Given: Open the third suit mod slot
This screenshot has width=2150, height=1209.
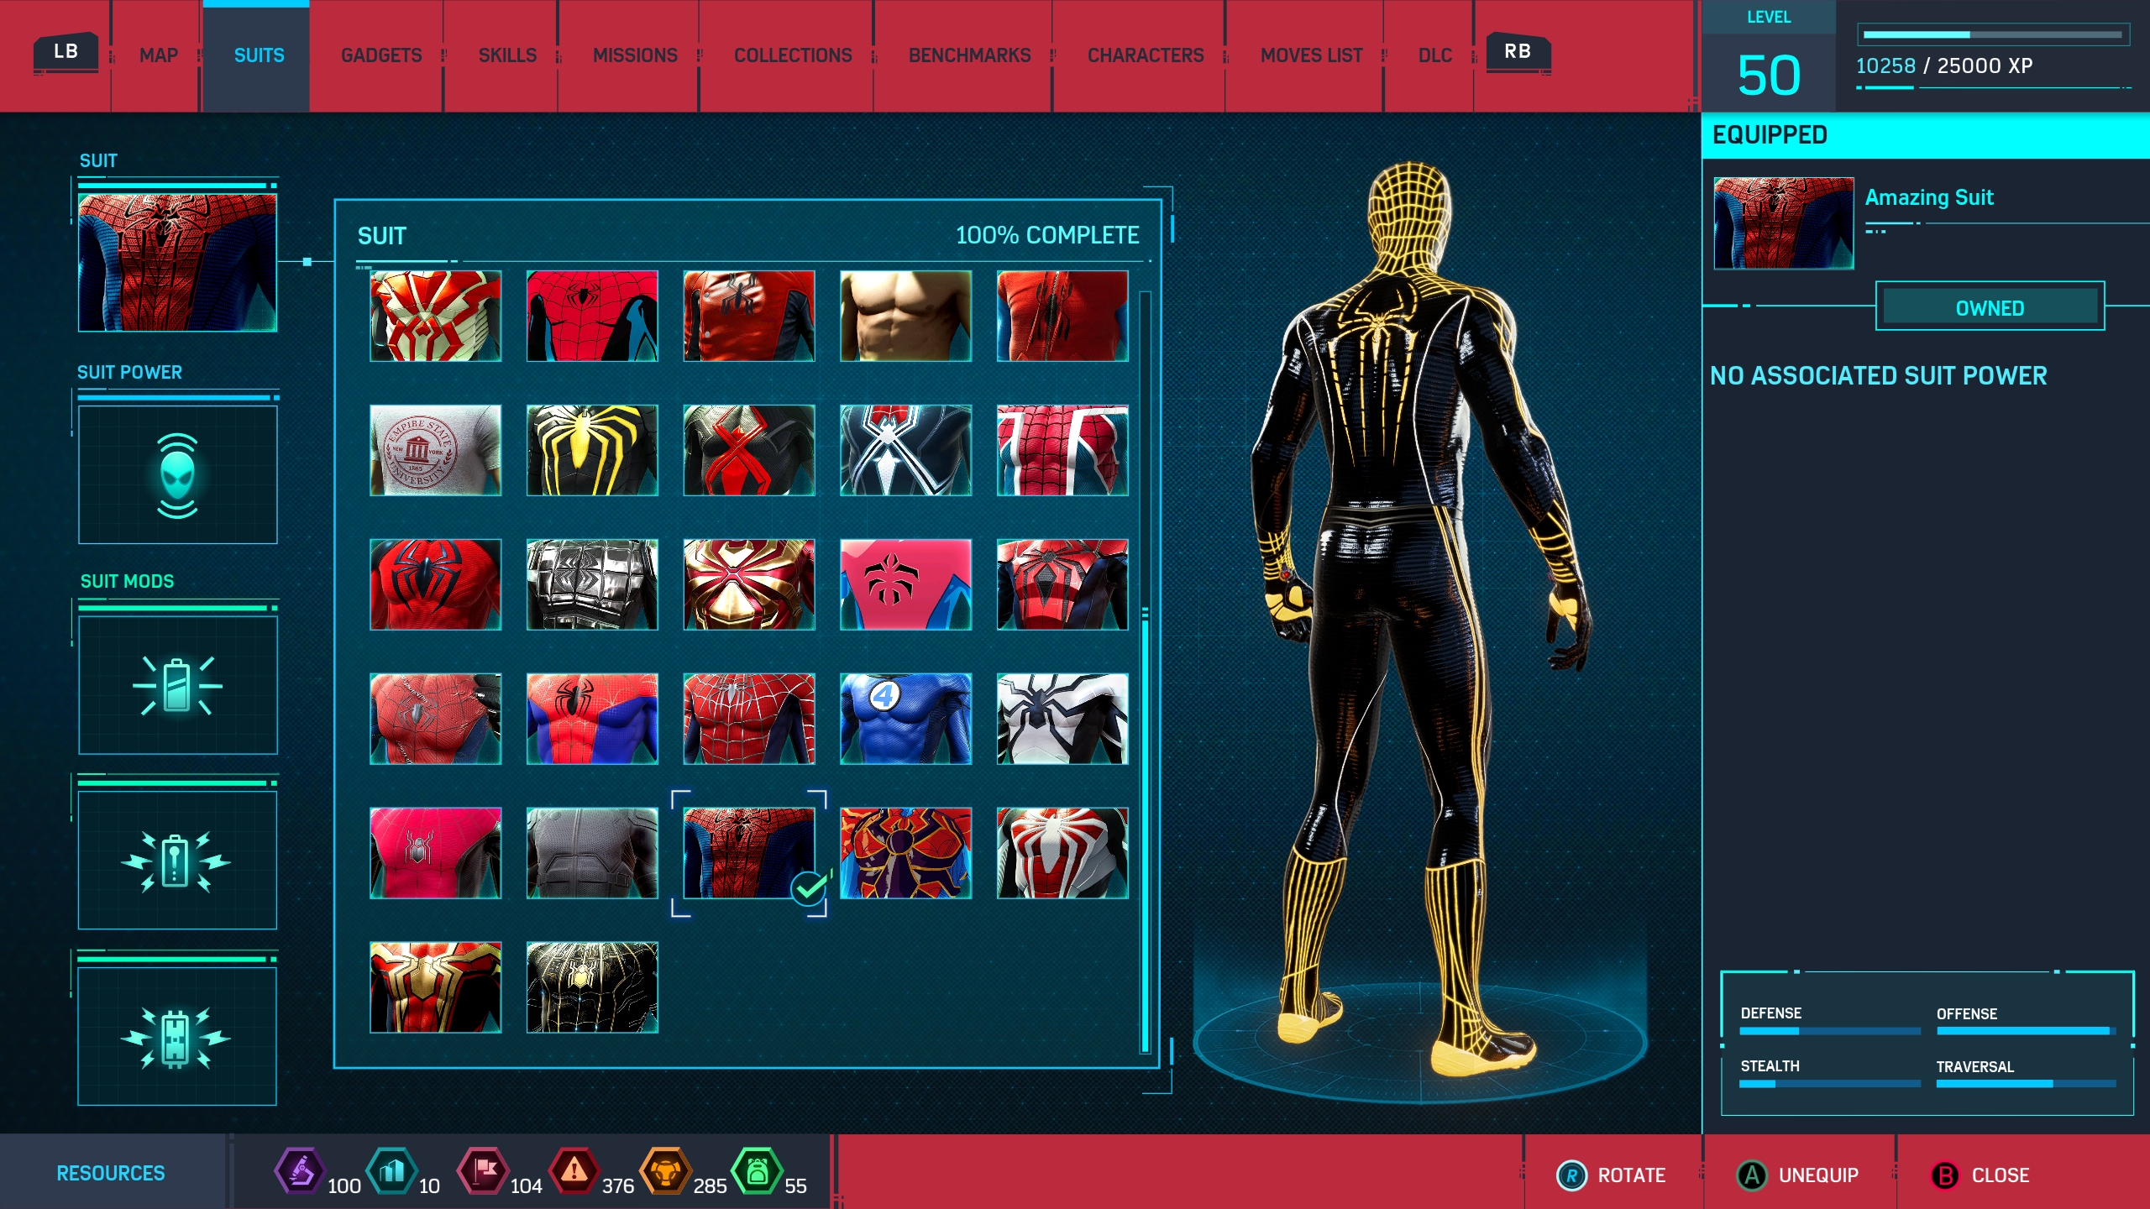Looking at the screenshot, I should [x=177, y=1037].
